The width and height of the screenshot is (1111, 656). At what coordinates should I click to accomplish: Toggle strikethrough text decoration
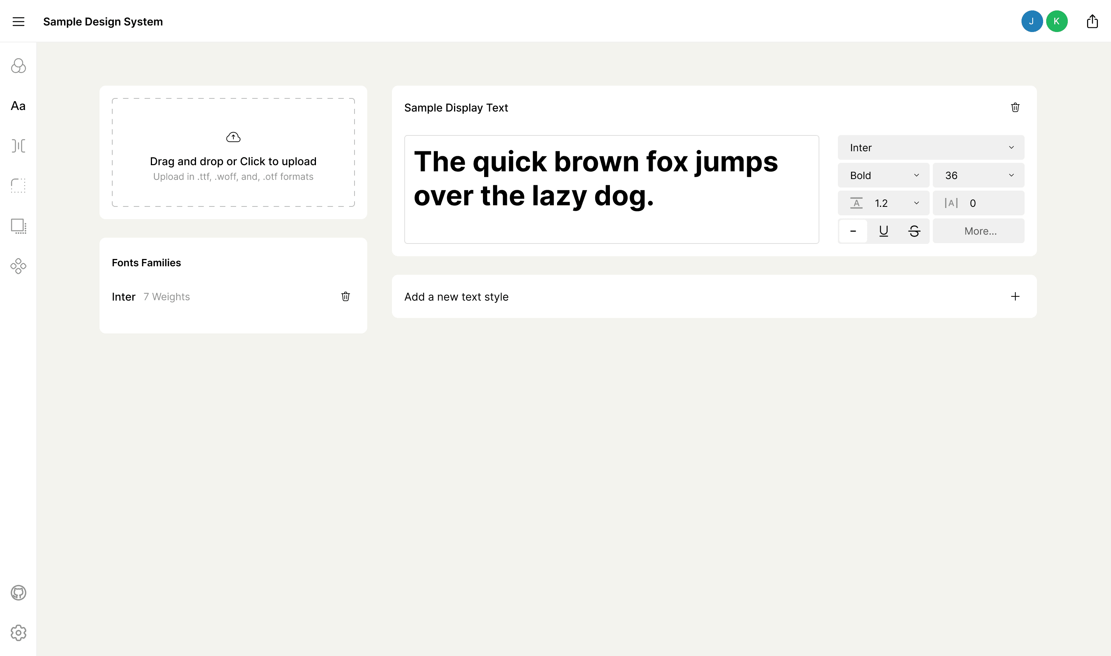coord(914,231)
